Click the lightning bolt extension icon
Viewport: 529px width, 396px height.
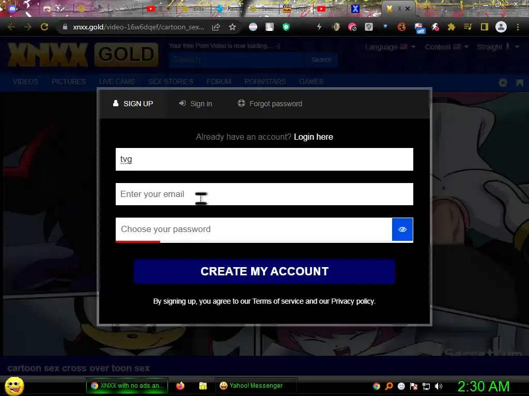click(319, 27)
